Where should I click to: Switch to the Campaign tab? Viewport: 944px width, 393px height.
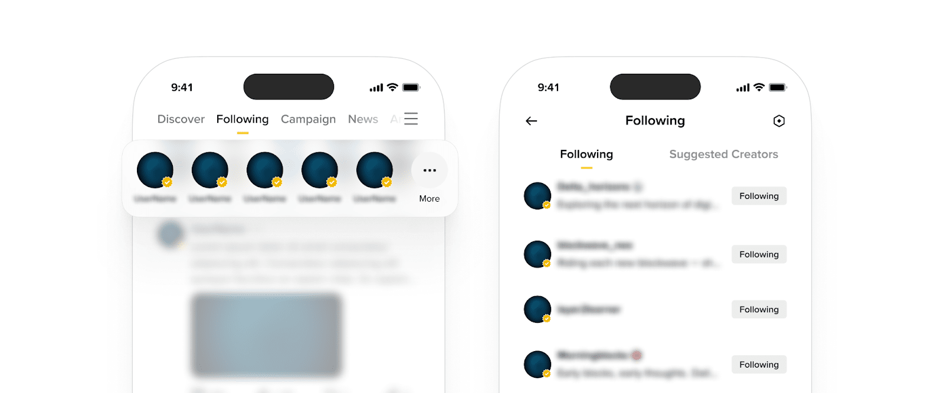[x=308, y=119]
